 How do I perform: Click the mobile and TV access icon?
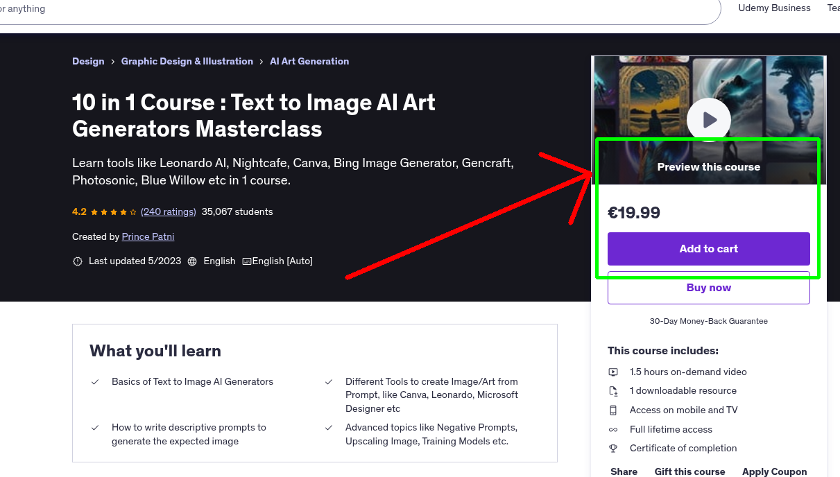tap(613, 410)
